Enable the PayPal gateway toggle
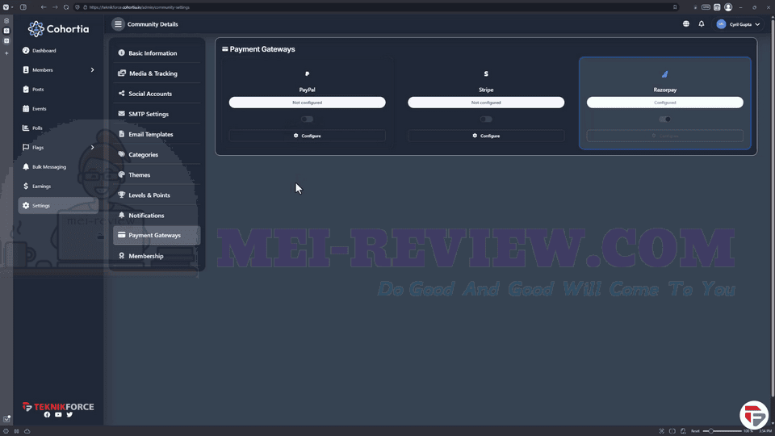 307,119
